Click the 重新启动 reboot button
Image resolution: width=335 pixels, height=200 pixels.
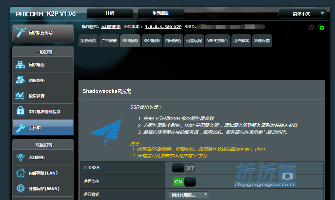click(161, 13)
